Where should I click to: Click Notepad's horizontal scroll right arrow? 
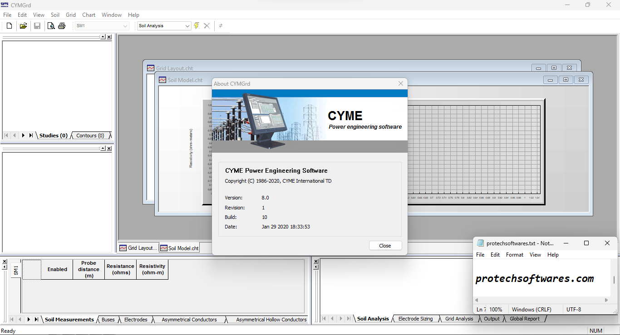(x=606, y=300)
